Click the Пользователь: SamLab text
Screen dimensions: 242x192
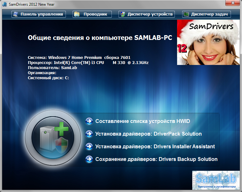pos(52,68)
